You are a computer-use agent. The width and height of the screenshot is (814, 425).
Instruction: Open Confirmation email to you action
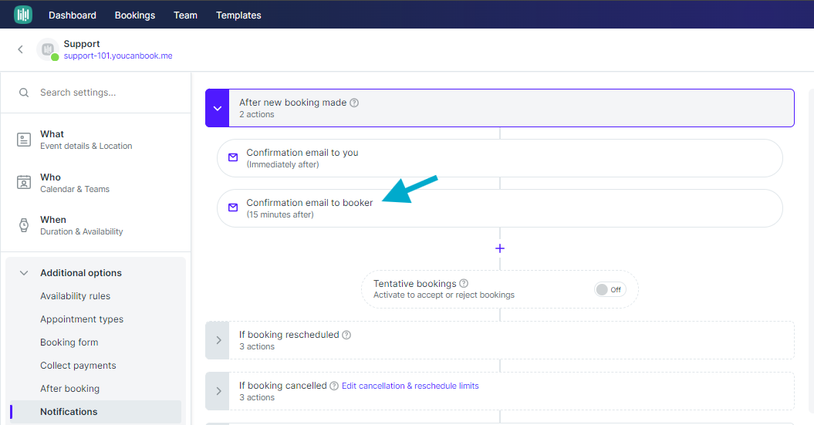tap(499, 158)
